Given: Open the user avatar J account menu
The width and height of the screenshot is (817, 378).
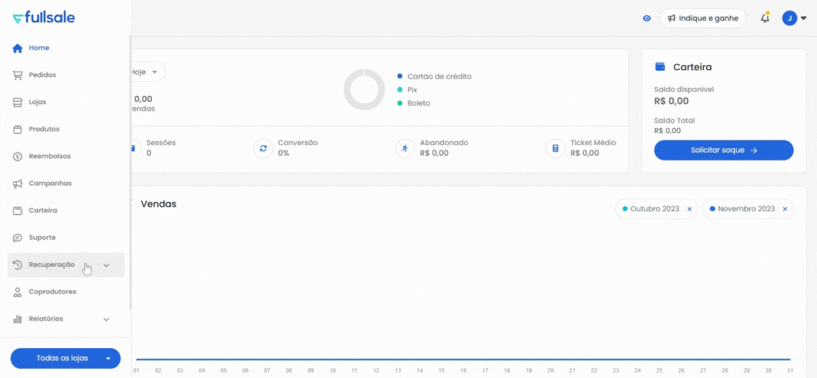Looking at the screenshot, I should 794,18.
